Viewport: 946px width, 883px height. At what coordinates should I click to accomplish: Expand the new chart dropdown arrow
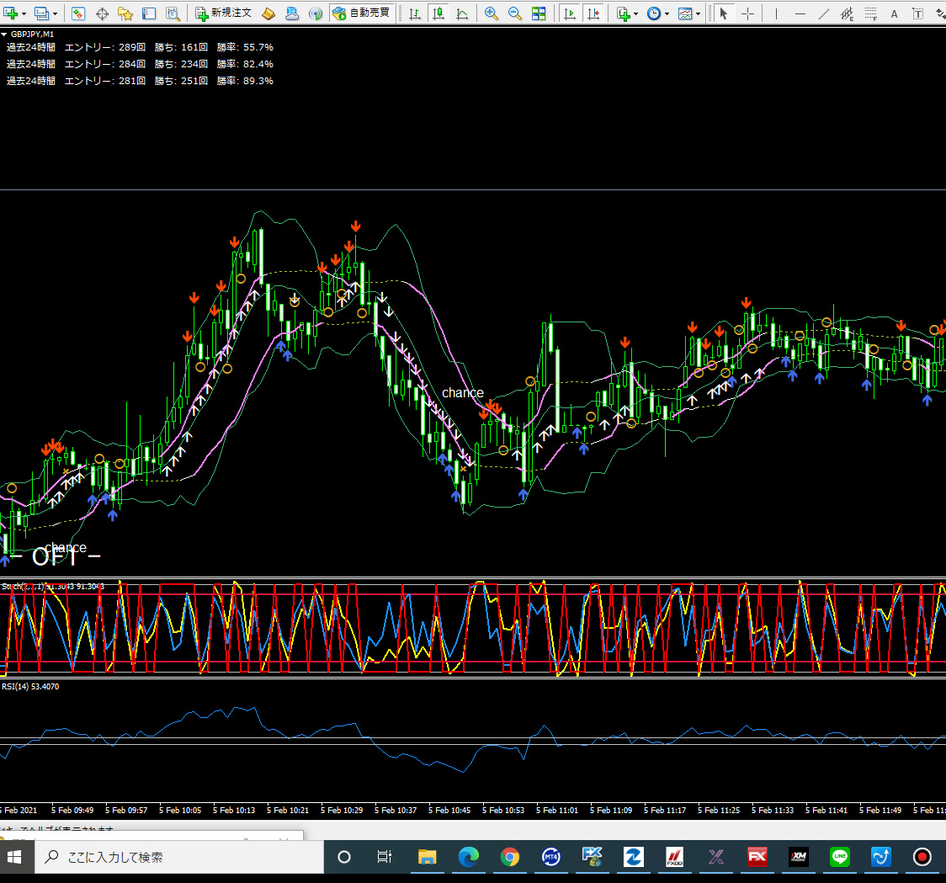coord(24,13)
